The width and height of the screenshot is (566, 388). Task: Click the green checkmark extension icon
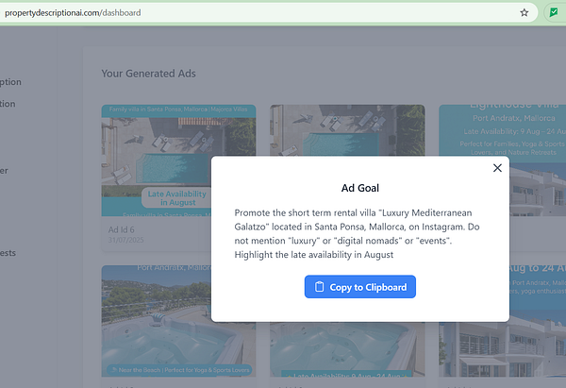pos(554,12)
